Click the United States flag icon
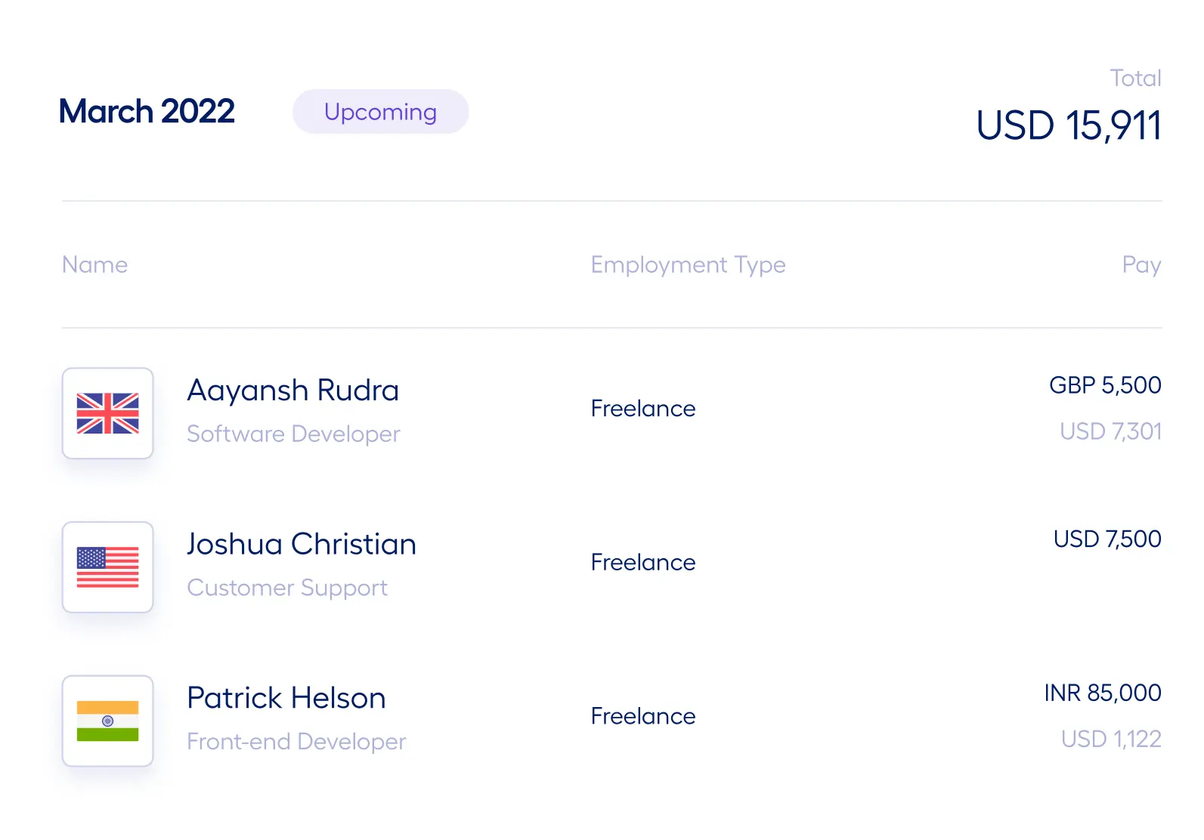This screenshot has height=840, width=1204. click(107, 567)
